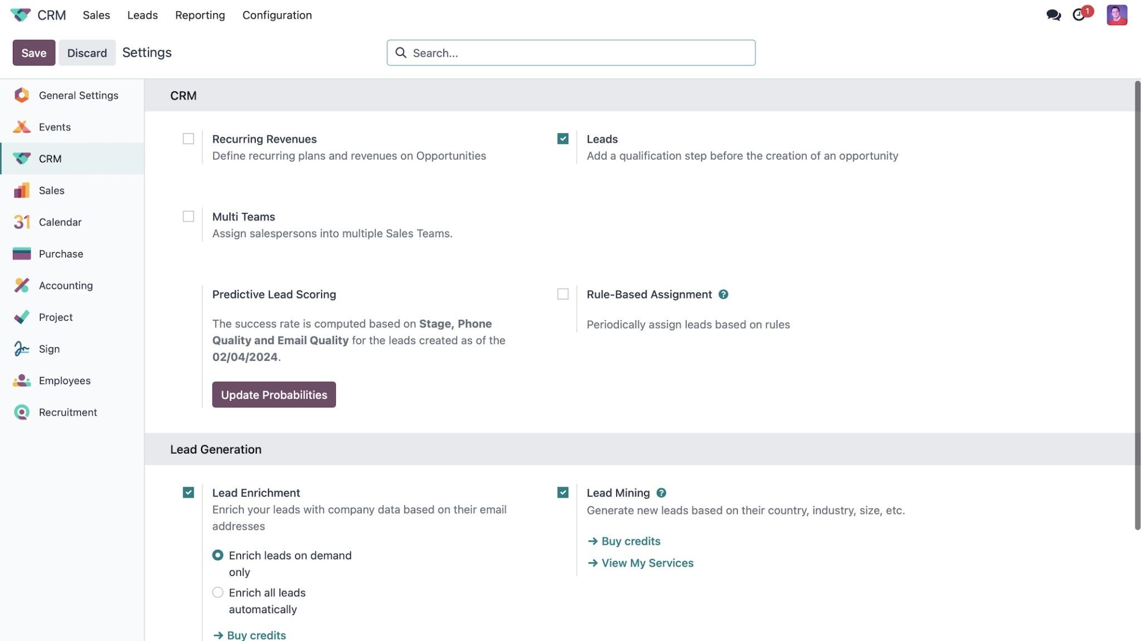Image resolution: width=1141 pixels, height=641 pixels.
Task: Switch to General Settings section
Action: tap(79, 95)
